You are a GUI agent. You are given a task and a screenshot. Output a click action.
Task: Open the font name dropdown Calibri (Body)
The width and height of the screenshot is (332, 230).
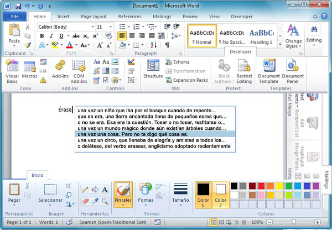pos(93,27)
